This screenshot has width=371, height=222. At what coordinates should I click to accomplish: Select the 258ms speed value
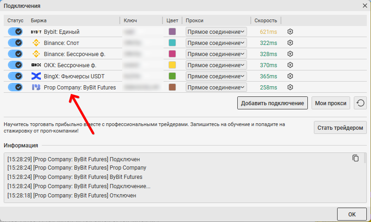(x=268, y=88)
